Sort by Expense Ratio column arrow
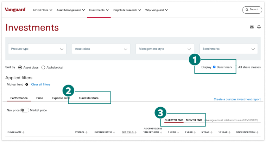Image resolution: width=266 pixels, height=142 pixels. 115,132
